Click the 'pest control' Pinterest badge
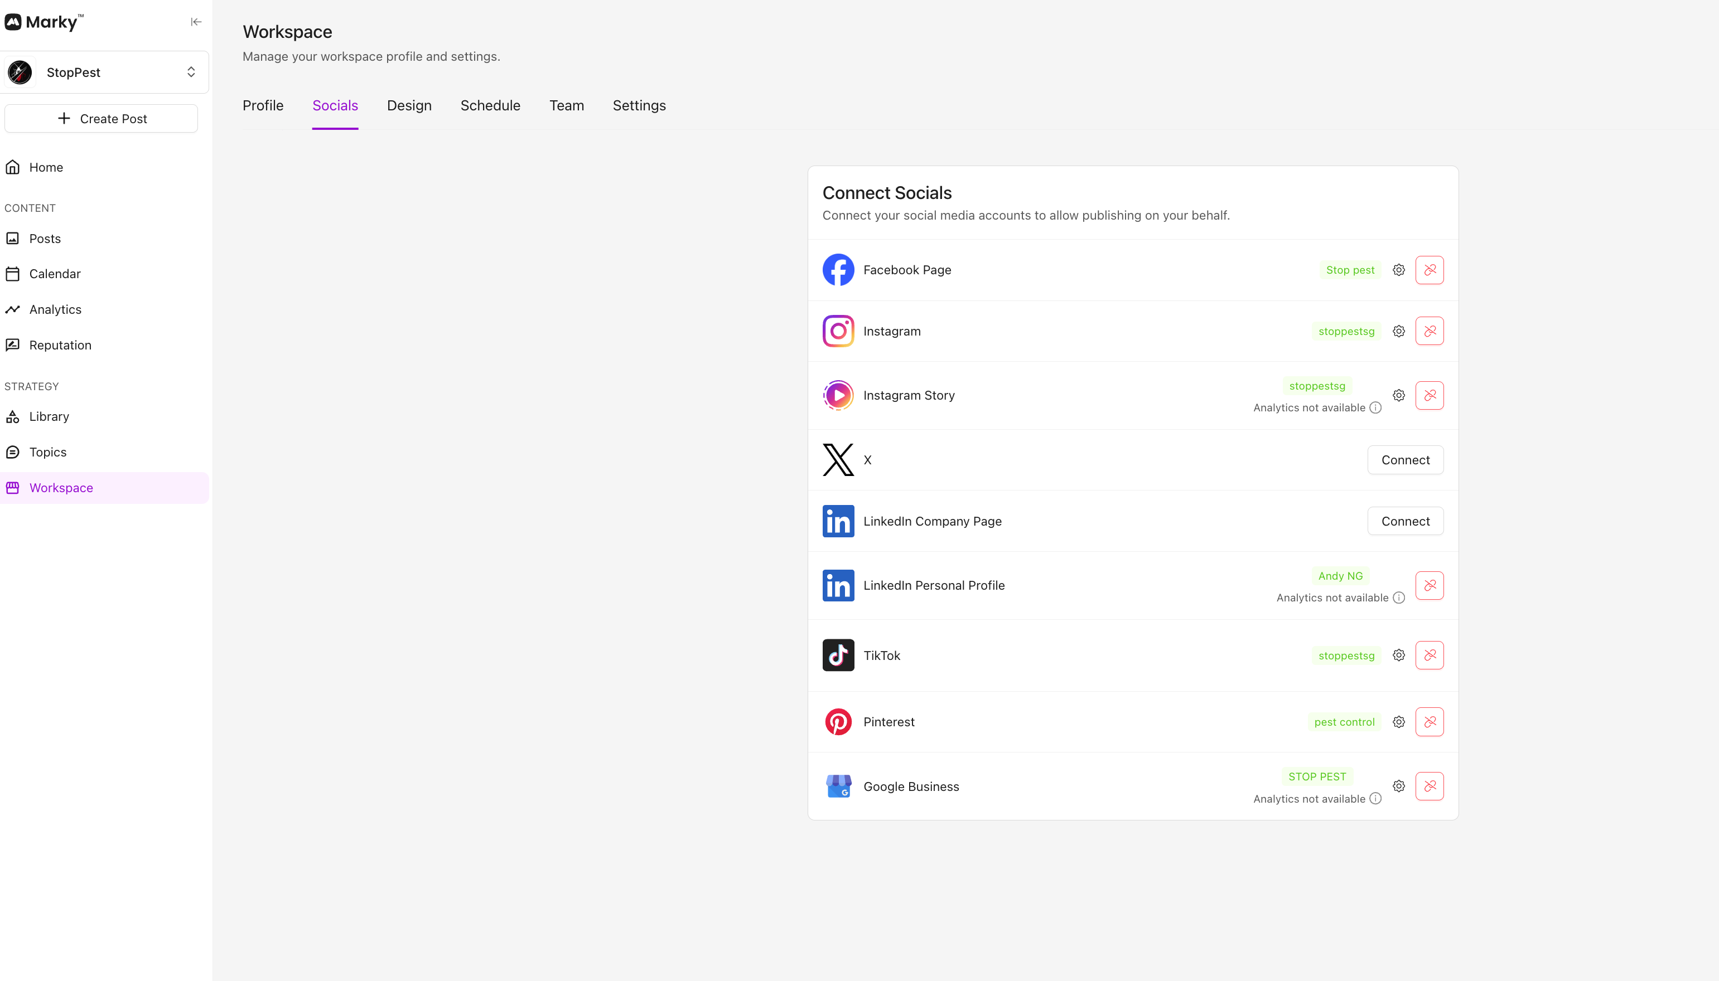Screen dimensions: 1719x981 [1344, 722]
